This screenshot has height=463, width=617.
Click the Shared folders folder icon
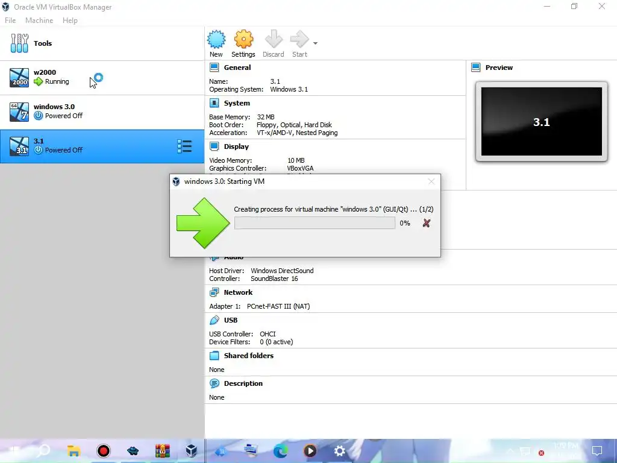tap(214, 356)
